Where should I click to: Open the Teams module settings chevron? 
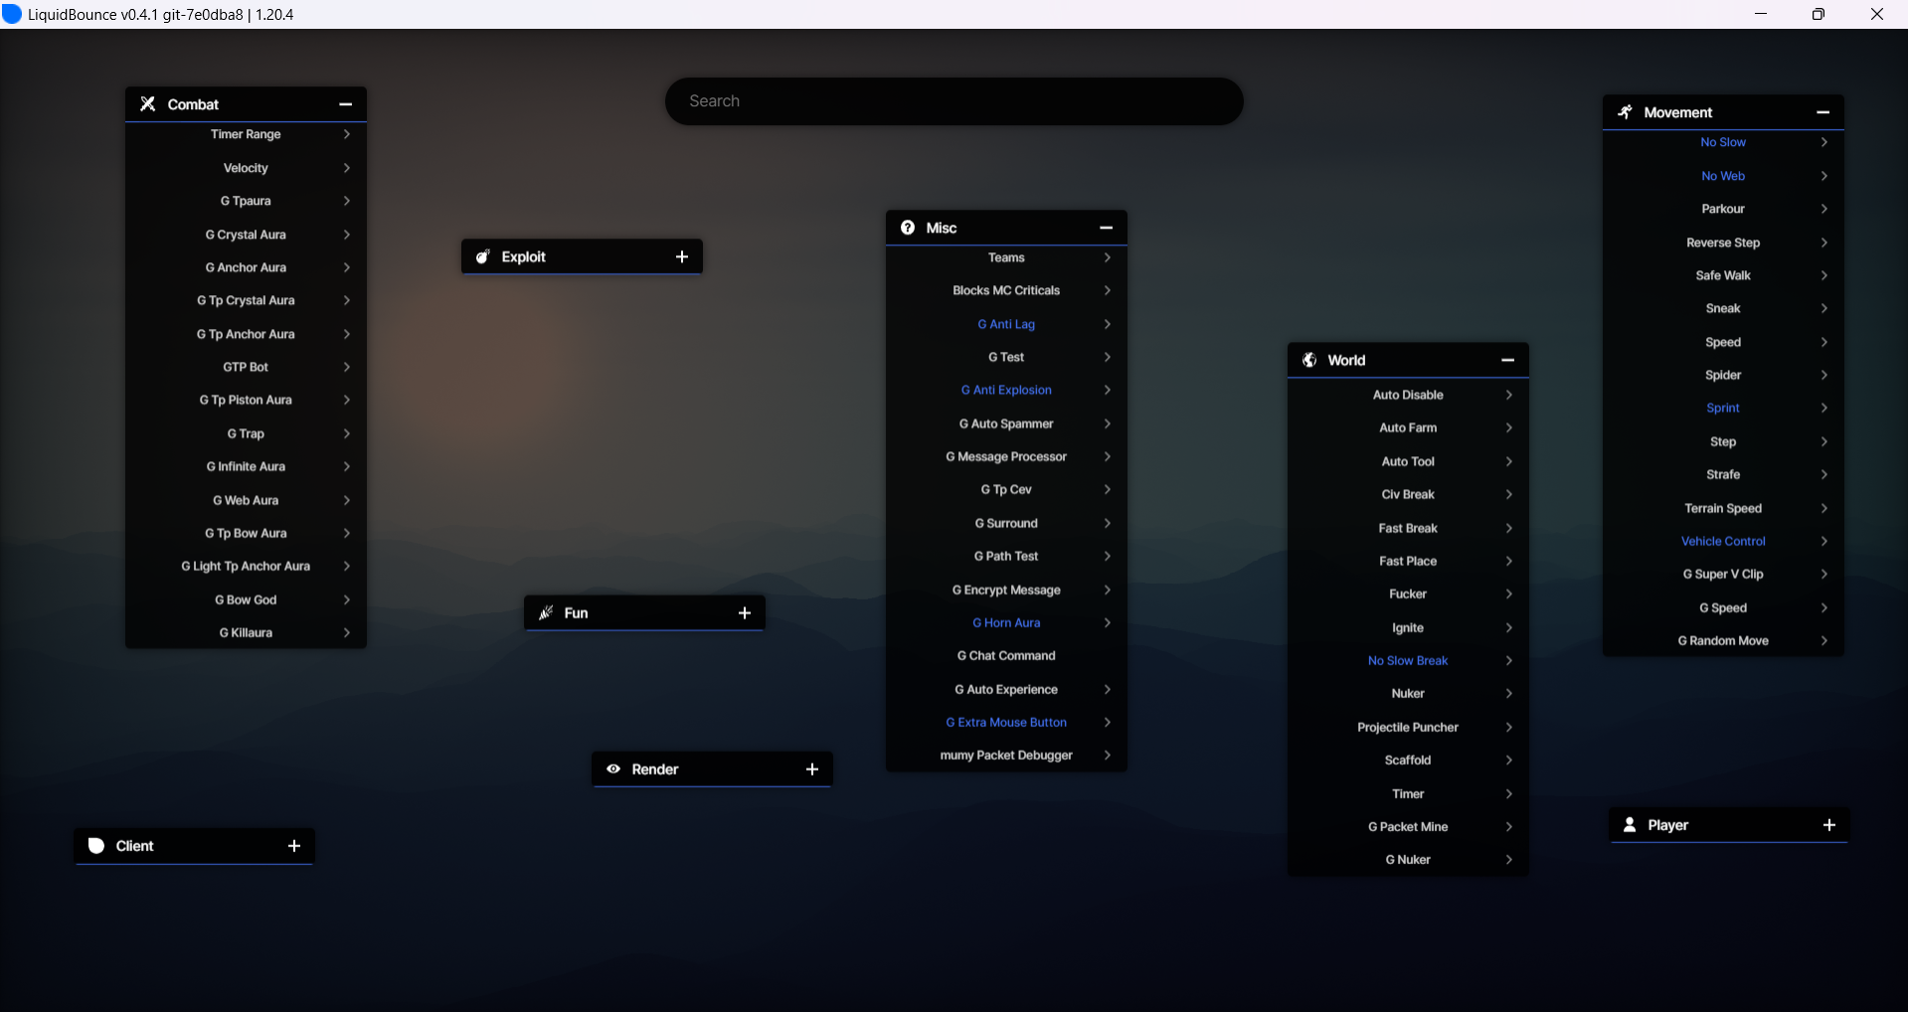pos(1107,257)
